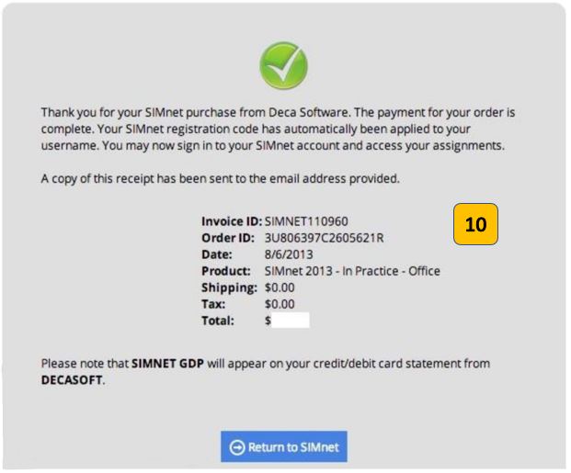Click the Shipping amount $0.00
The width and height of the screenshot is (571, 473).
(280, 287)
